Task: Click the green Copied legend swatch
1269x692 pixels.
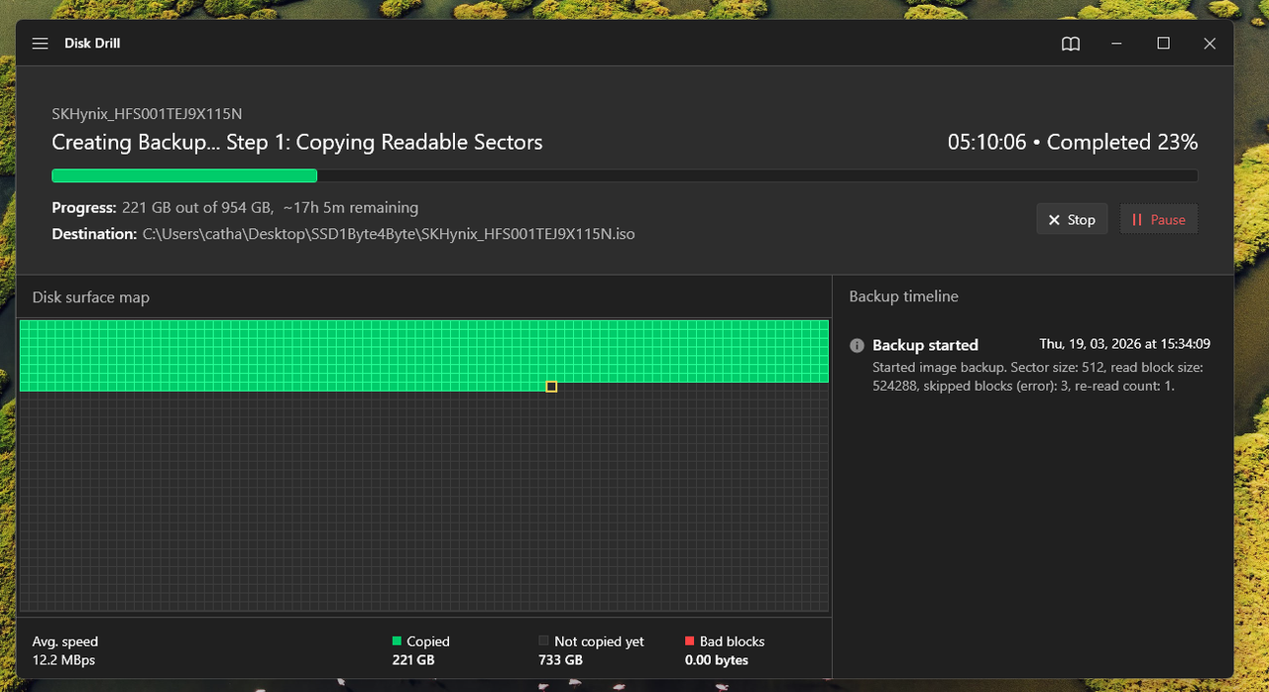Action: point(398,641)
